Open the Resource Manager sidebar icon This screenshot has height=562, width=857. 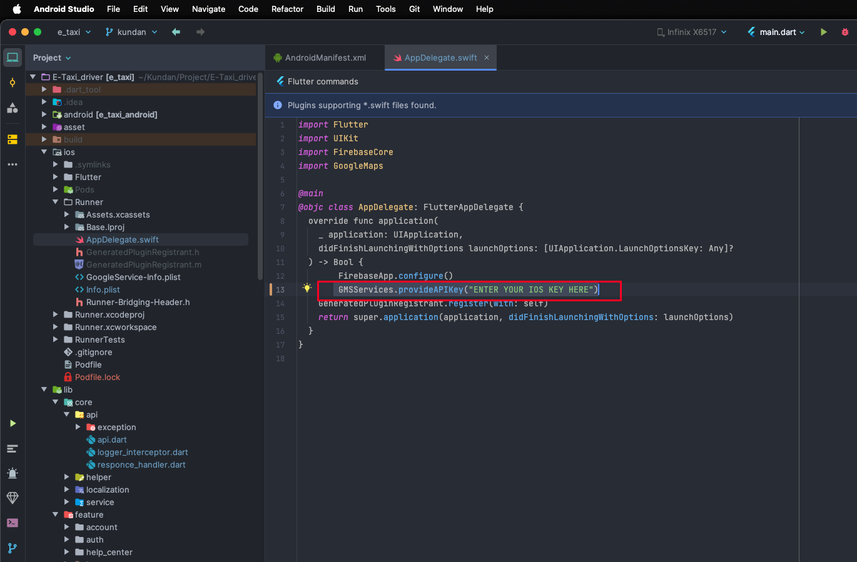coord(13,108)
